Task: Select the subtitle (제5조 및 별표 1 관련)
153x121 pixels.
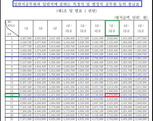Action: [77, 11]
